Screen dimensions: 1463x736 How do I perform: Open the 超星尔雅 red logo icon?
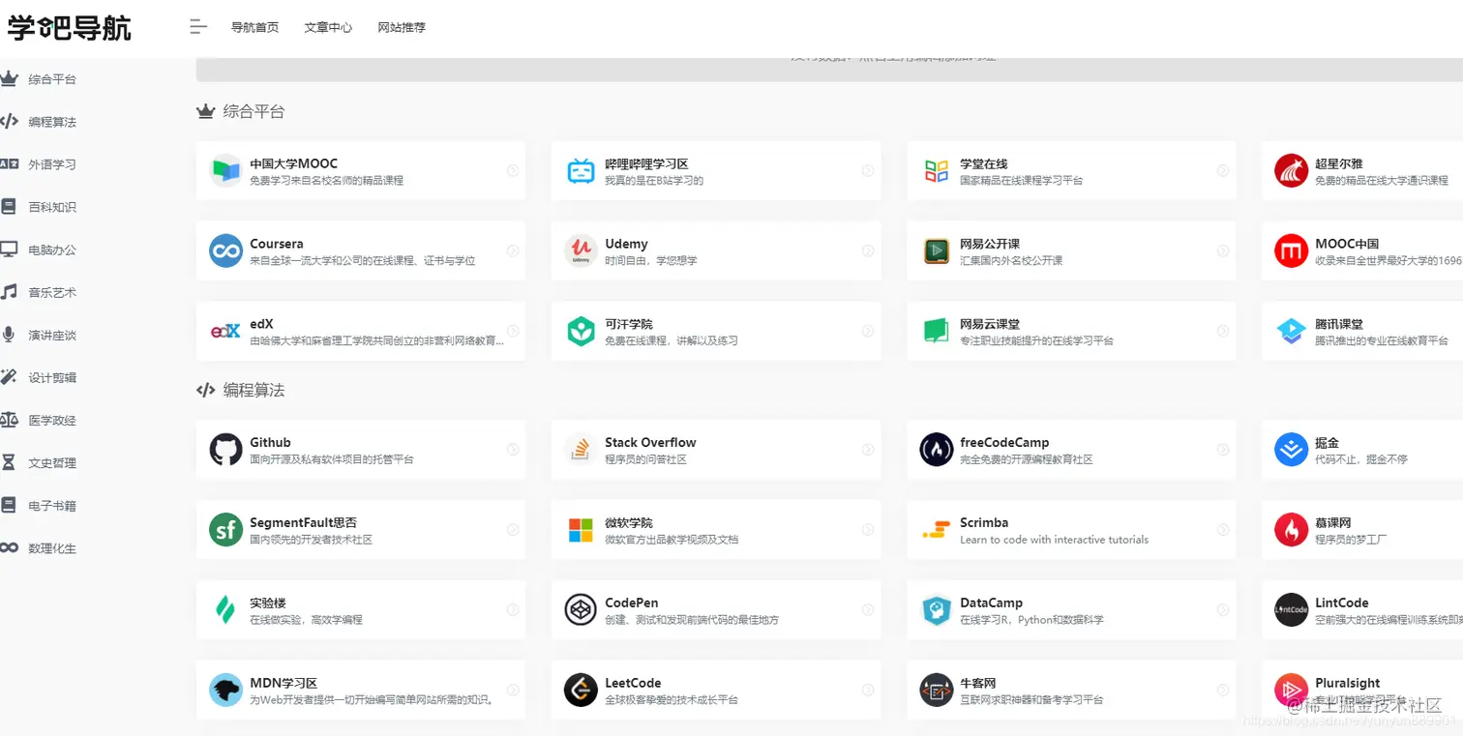[1291, 171]
